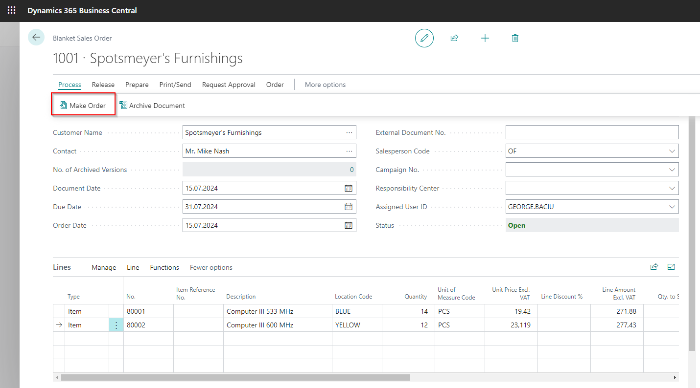Viewport: 700px width, 388px height.
Task: Open the Request Approval menu
Action: pos(229,85)
